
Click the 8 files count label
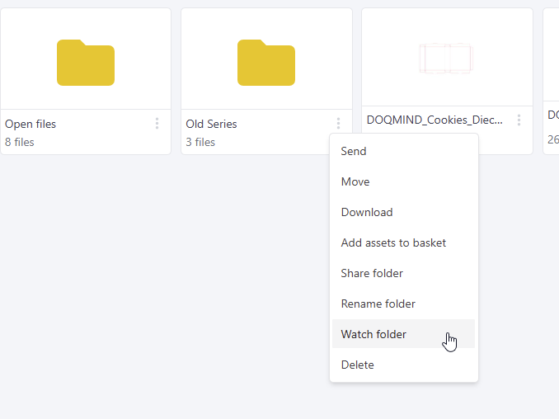coord(20,143)
